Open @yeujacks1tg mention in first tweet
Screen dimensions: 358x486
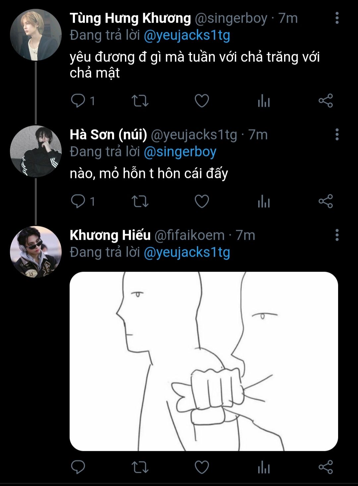coord(187,35)
